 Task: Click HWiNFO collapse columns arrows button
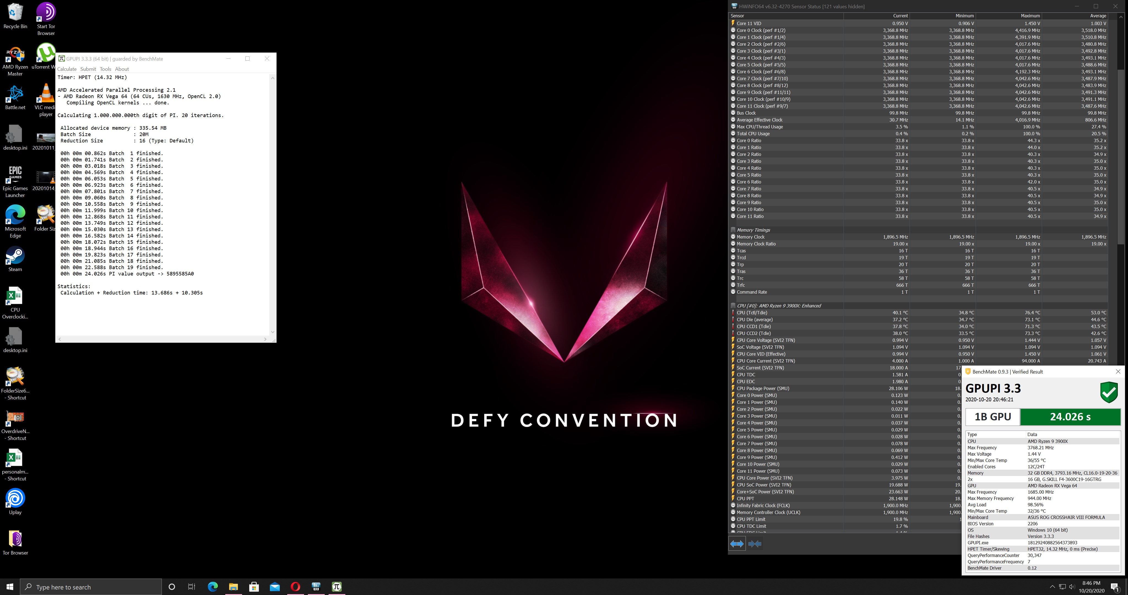pyautogui.click(x=755, y=544)
